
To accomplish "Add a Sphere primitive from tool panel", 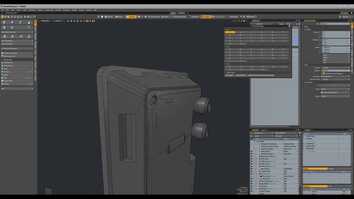I will 13,22.
